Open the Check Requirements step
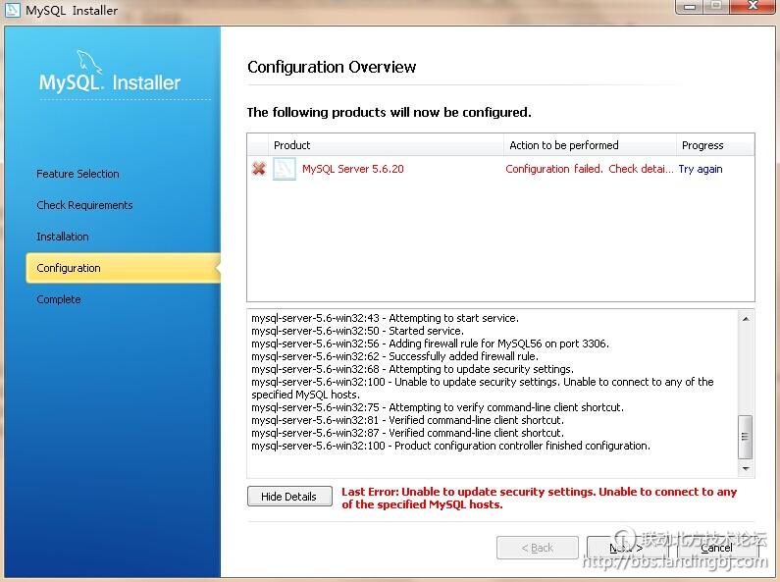 click(84, 205)
